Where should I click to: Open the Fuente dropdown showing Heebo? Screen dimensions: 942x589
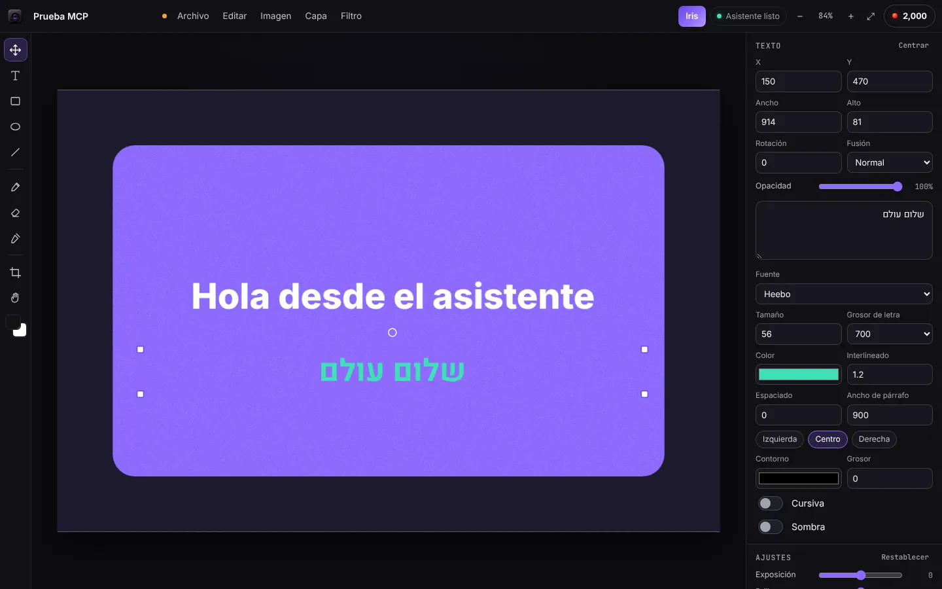tap(844, 294)
